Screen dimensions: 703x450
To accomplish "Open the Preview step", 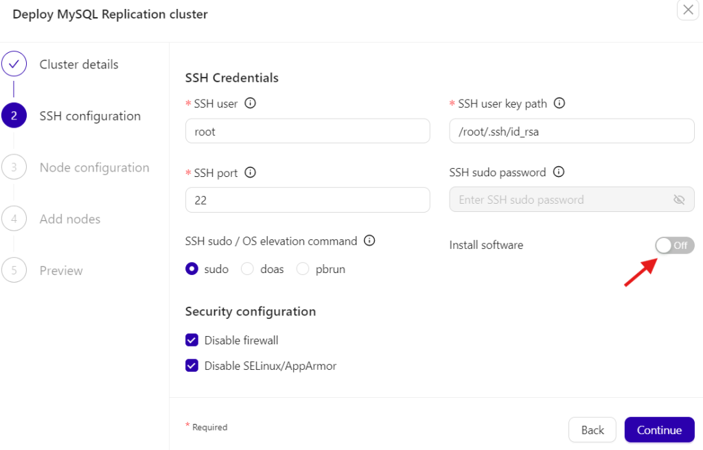I will [61, 270].
